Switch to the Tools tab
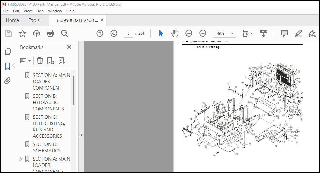Screen dimensions: 320x173 (34, 20)
